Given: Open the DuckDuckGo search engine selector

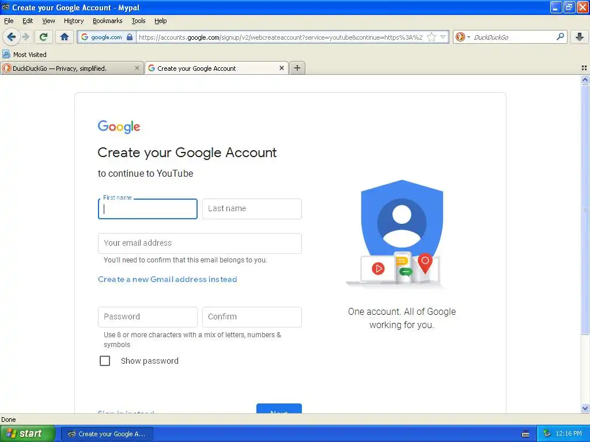Looking at the screenshot, I should click(x=463, y=37).
